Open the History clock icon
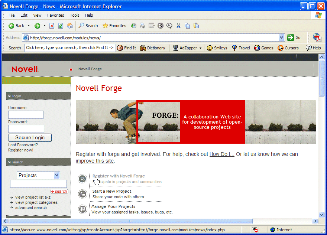 pos(133,26)
